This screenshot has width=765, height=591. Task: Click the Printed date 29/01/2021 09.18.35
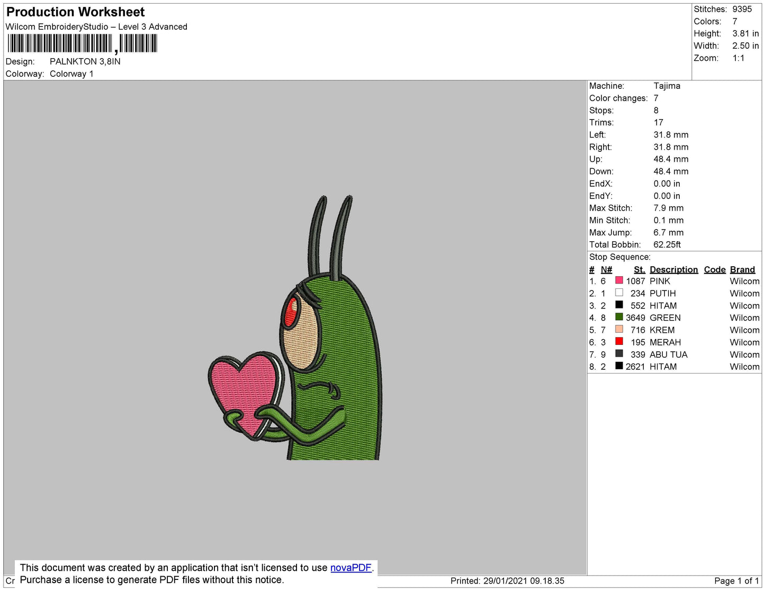(x=524, y=581)
